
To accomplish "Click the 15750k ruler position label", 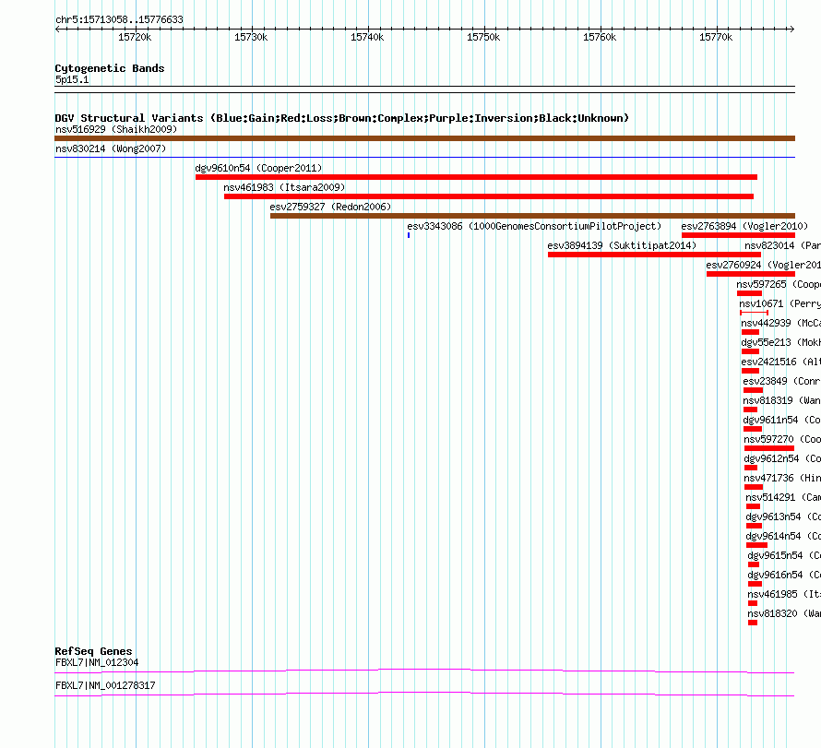I will pyautogui.click(x=483, y=37).
